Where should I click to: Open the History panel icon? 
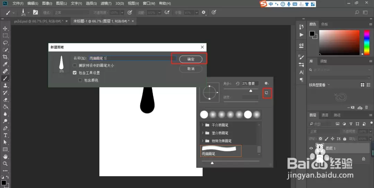point(301,27)
